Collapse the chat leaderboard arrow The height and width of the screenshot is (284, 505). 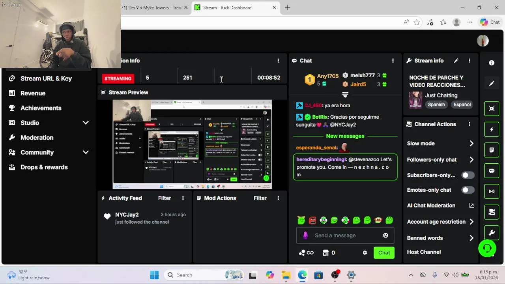click(x=345, y=95)
